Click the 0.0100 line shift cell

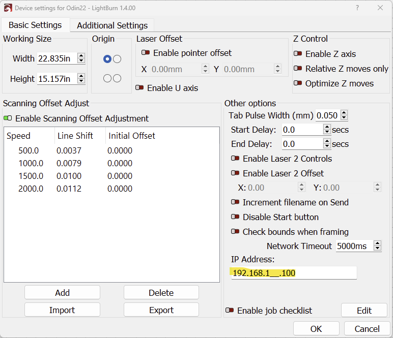coord(69,176)
